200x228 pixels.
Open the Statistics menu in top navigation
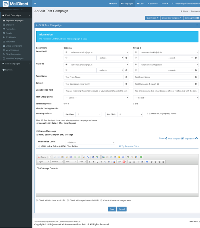pos(152,4)
